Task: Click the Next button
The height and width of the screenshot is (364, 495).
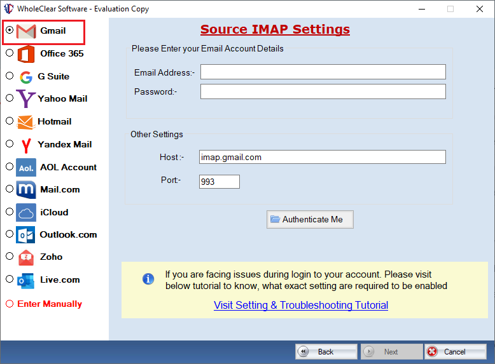Action: point(391,351)
